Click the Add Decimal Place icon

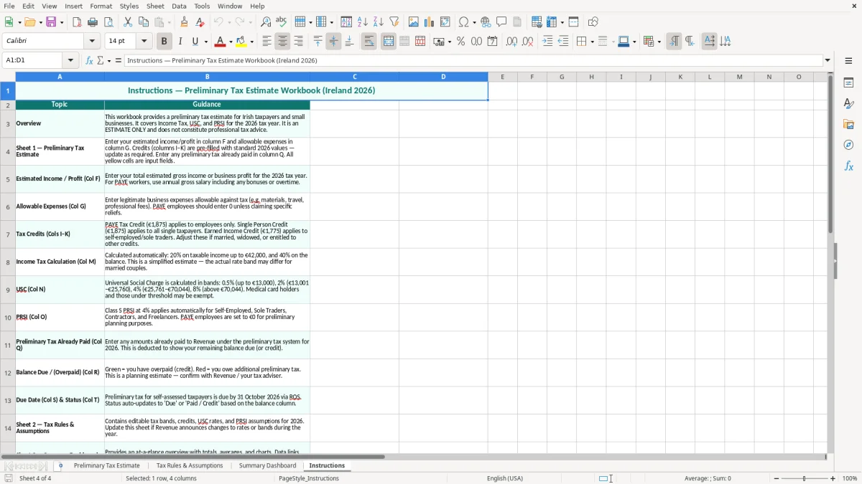pyautogui.click(x=511, y=42)
